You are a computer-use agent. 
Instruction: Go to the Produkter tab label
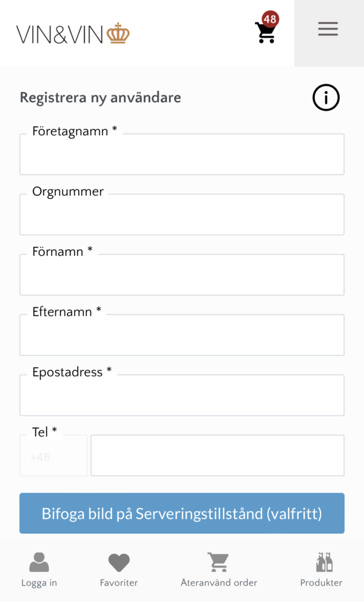click(321, 583)
